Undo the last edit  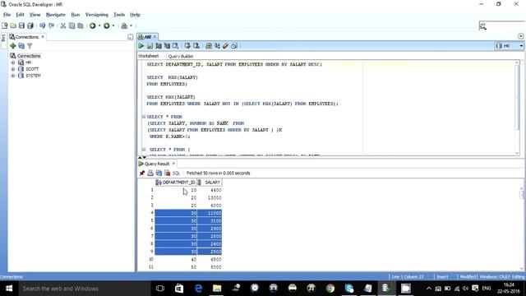(x=43, y=25)
